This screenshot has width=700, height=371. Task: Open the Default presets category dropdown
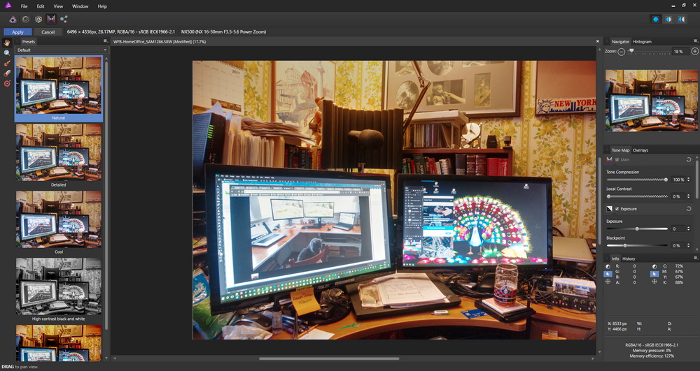pos(62,50)
